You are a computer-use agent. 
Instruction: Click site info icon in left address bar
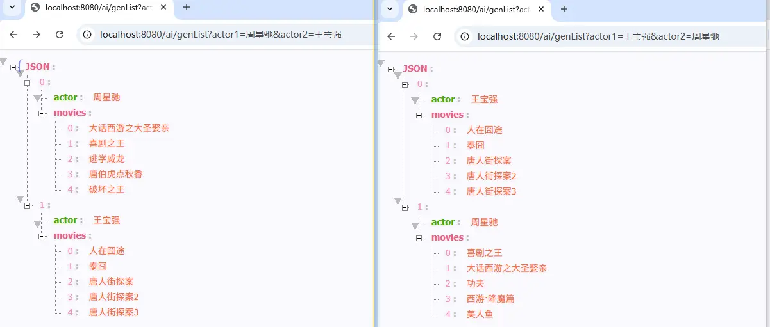pyautogui.click(x=88, y=35)
